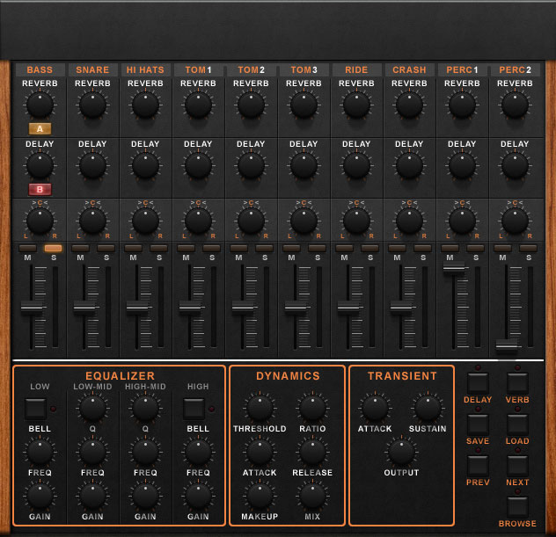
Task: Toggle solo on the BASS channel
Action: [x=54, y=249]
